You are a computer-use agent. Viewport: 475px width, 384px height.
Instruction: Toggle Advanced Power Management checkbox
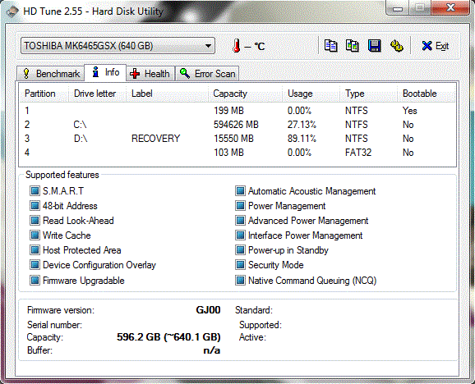(x=240, y=221)
